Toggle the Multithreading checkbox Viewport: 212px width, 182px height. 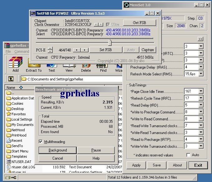[x=41, y=141]
